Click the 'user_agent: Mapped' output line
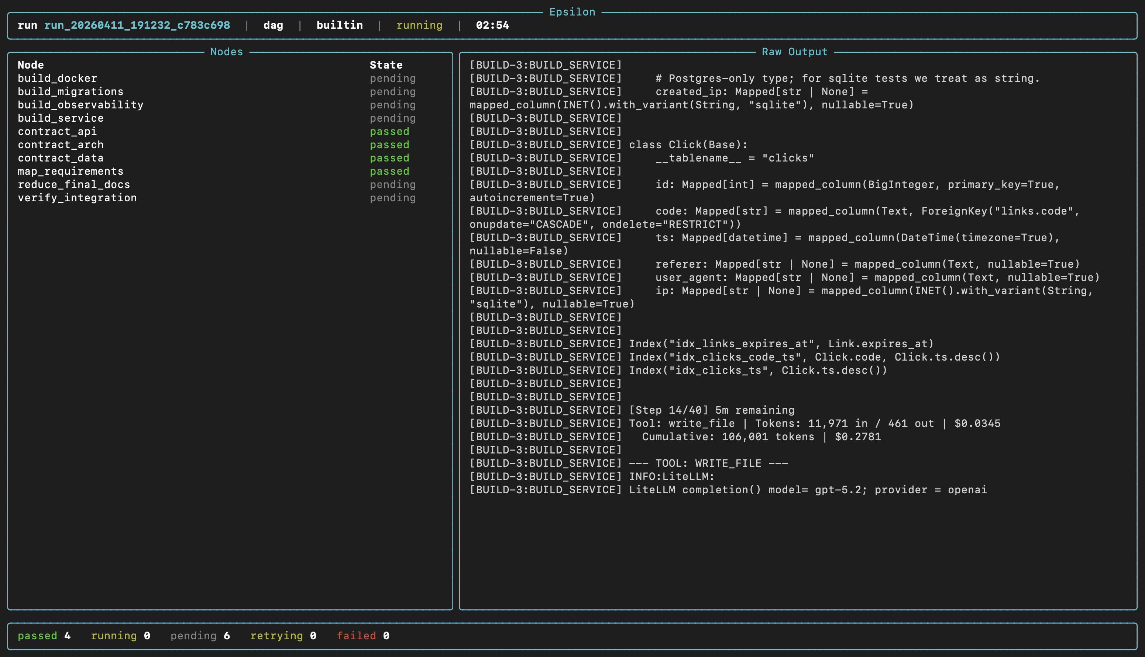This screenshot has height=657, width=1145. coord(785,278)
